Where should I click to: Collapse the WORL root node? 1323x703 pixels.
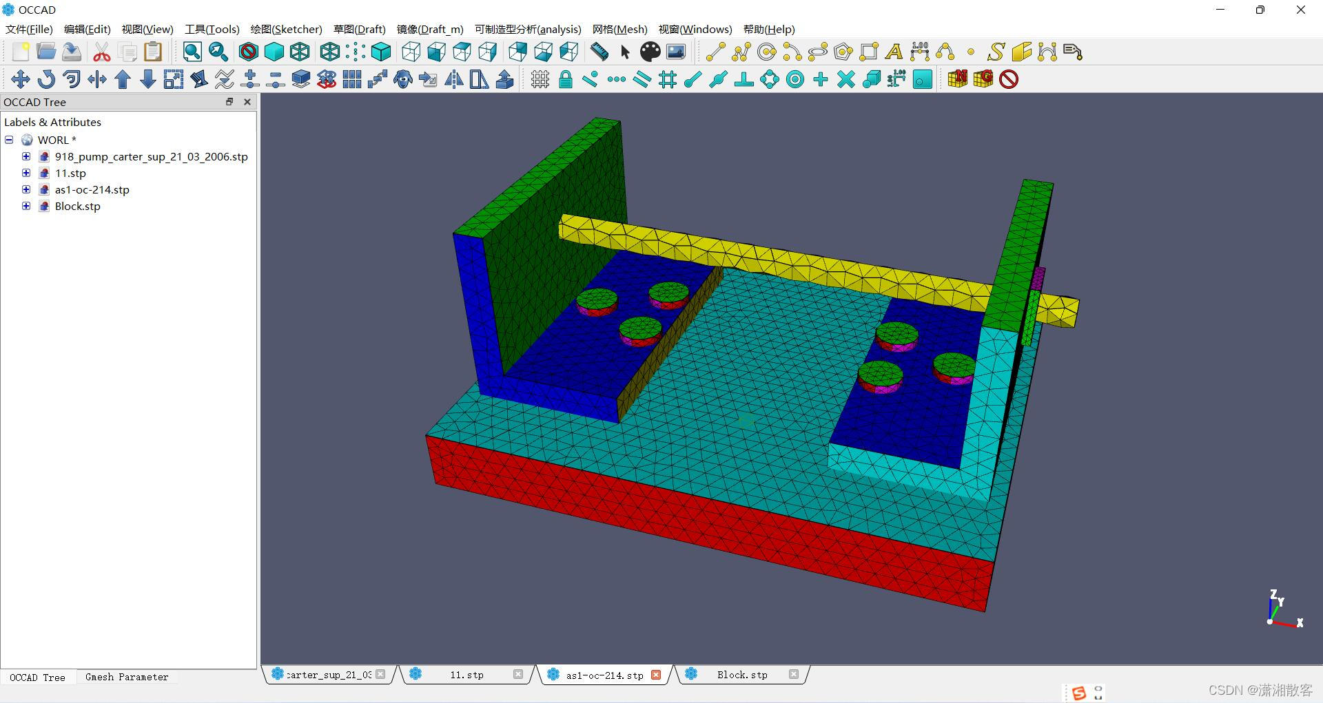pos(9,140)
